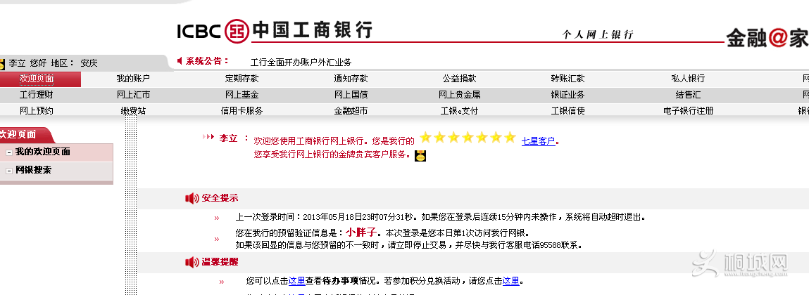Click the gold medal VIP customer icon
The height and width of the screenshot is (295, 809).
420,155
